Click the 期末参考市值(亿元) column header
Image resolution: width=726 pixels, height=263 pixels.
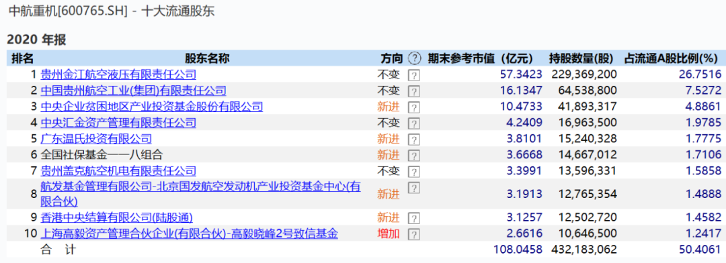tap(480, 58)
